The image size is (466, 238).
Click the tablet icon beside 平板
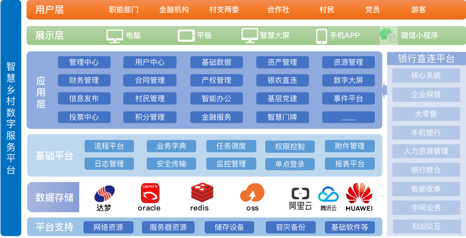[186, 36]
